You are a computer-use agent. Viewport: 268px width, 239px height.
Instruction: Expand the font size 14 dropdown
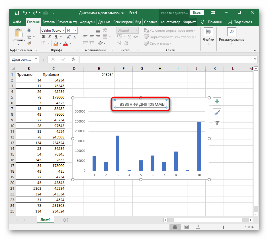point(75,30)
